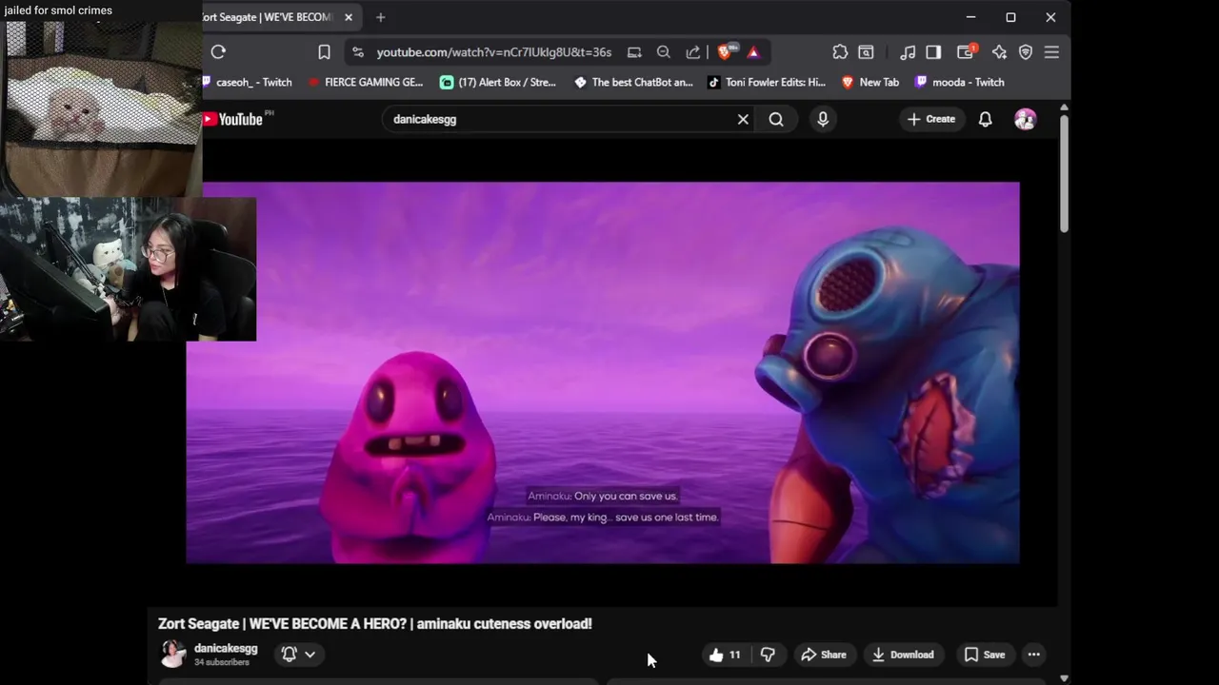The height and width of the screenshot is (685, 1219).
Task: Open more actions three-dot menu
Action: click(x=1034, y=655)
